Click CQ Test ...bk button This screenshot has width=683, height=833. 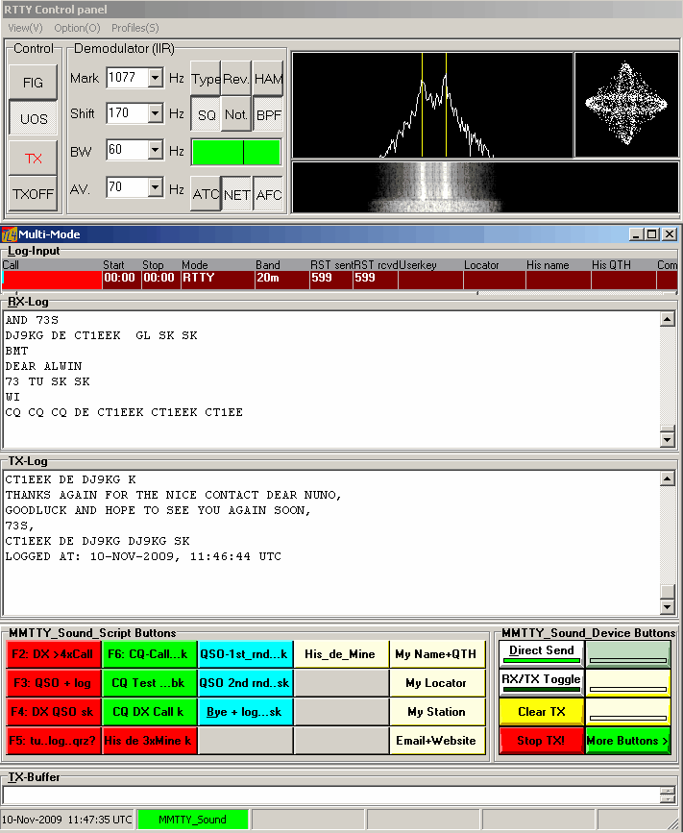(x=149, y=683)
